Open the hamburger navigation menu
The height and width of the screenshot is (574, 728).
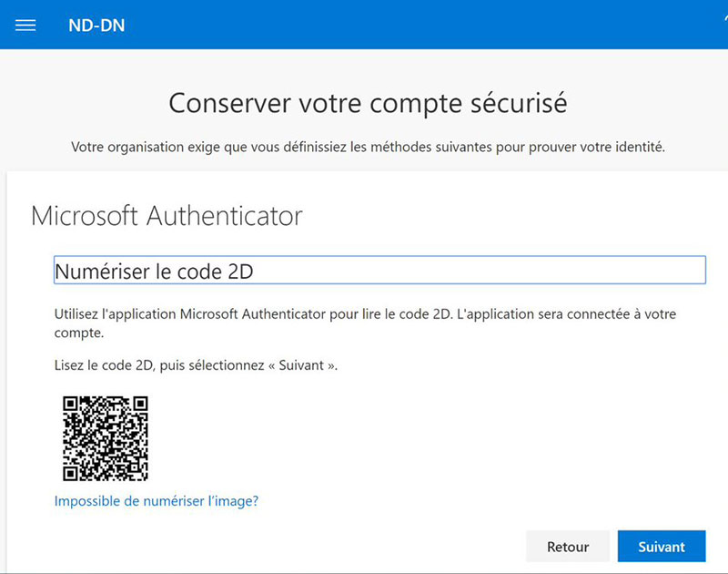tap(25, 26)
